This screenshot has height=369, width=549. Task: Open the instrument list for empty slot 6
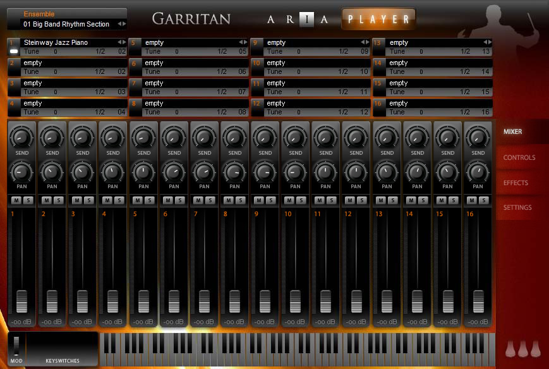(195, 63)
